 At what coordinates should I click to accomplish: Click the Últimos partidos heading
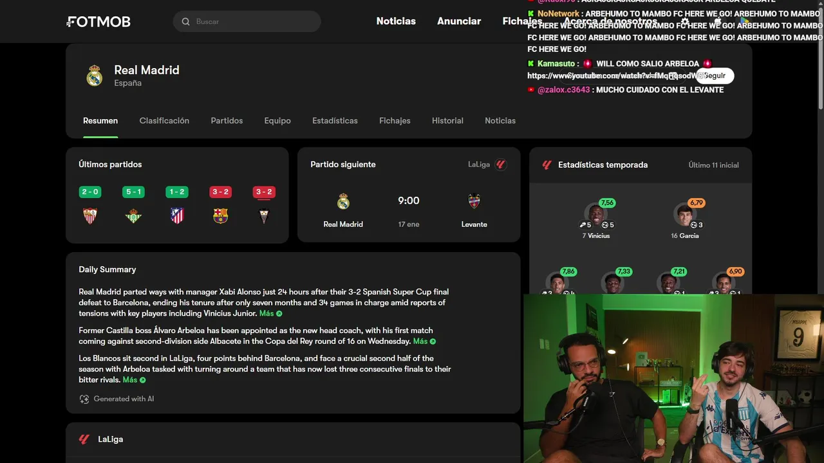click(110, 165)
